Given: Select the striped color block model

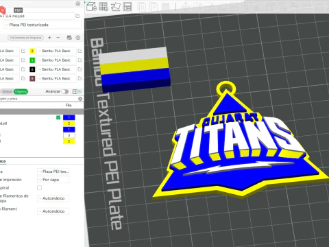Looking at the screenshot, I should [135, 69].
